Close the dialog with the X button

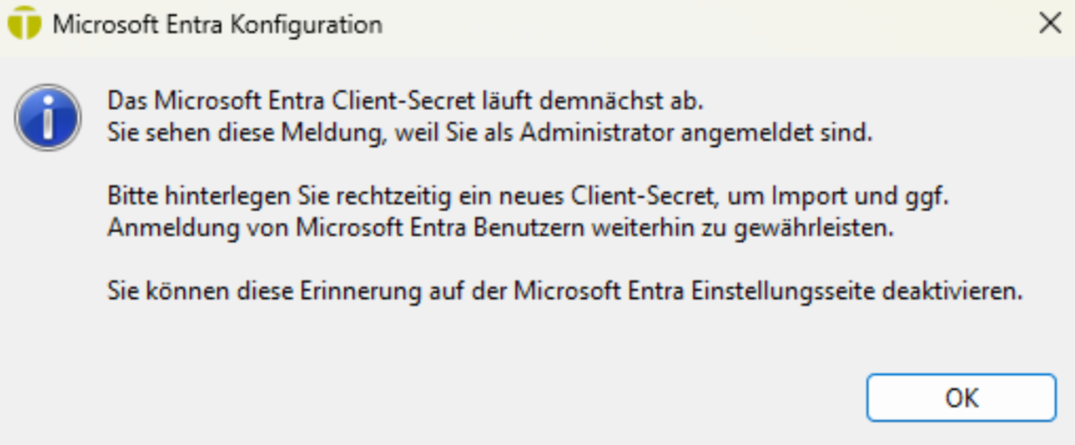coord(1049,24)
